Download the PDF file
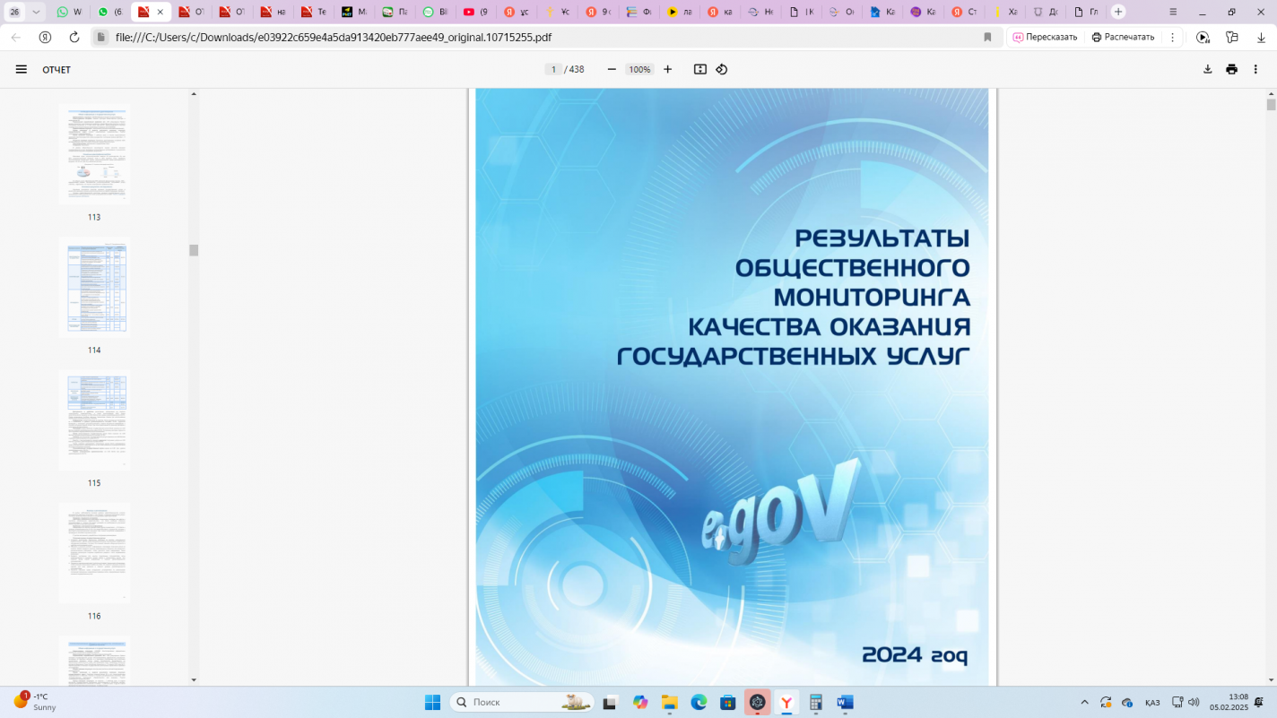 1208,69
